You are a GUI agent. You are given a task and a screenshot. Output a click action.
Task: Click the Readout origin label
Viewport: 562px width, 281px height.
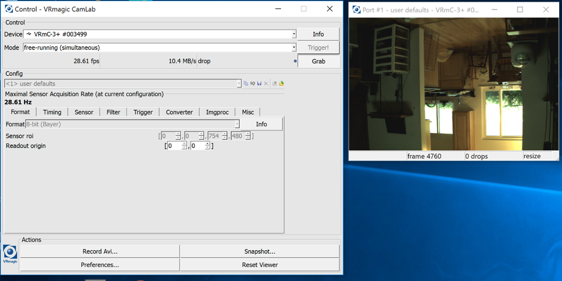(x=26, y=146)
